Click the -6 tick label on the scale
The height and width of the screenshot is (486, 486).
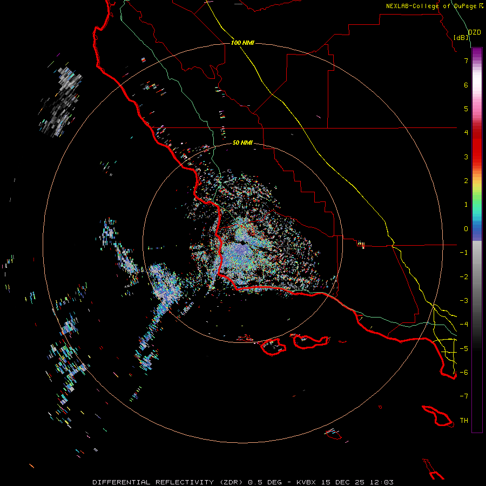pyautogui.click(x=464, y=372)
